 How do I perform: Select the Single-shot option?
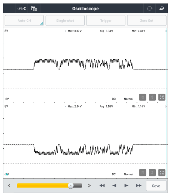pos(65,21)
